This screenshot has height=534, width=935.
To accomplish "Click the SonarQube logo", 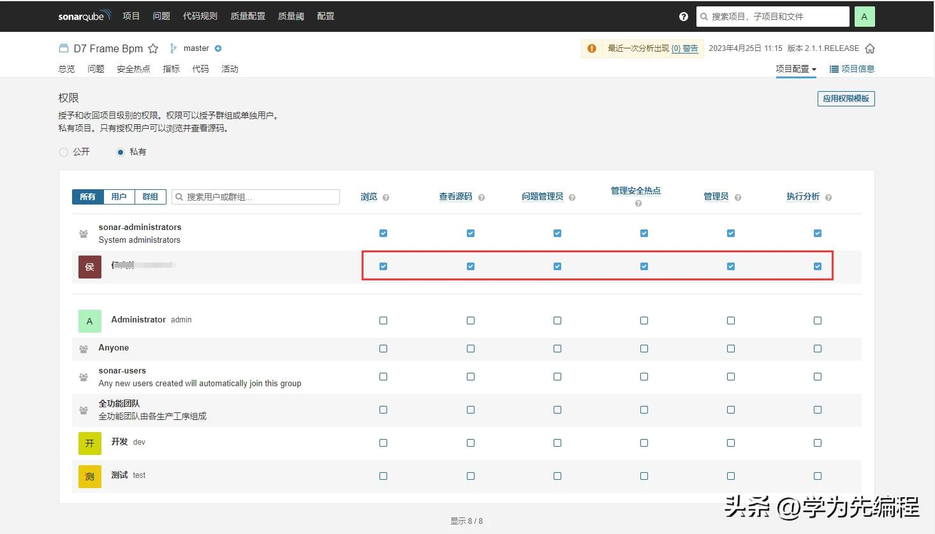I will (84, 16).
